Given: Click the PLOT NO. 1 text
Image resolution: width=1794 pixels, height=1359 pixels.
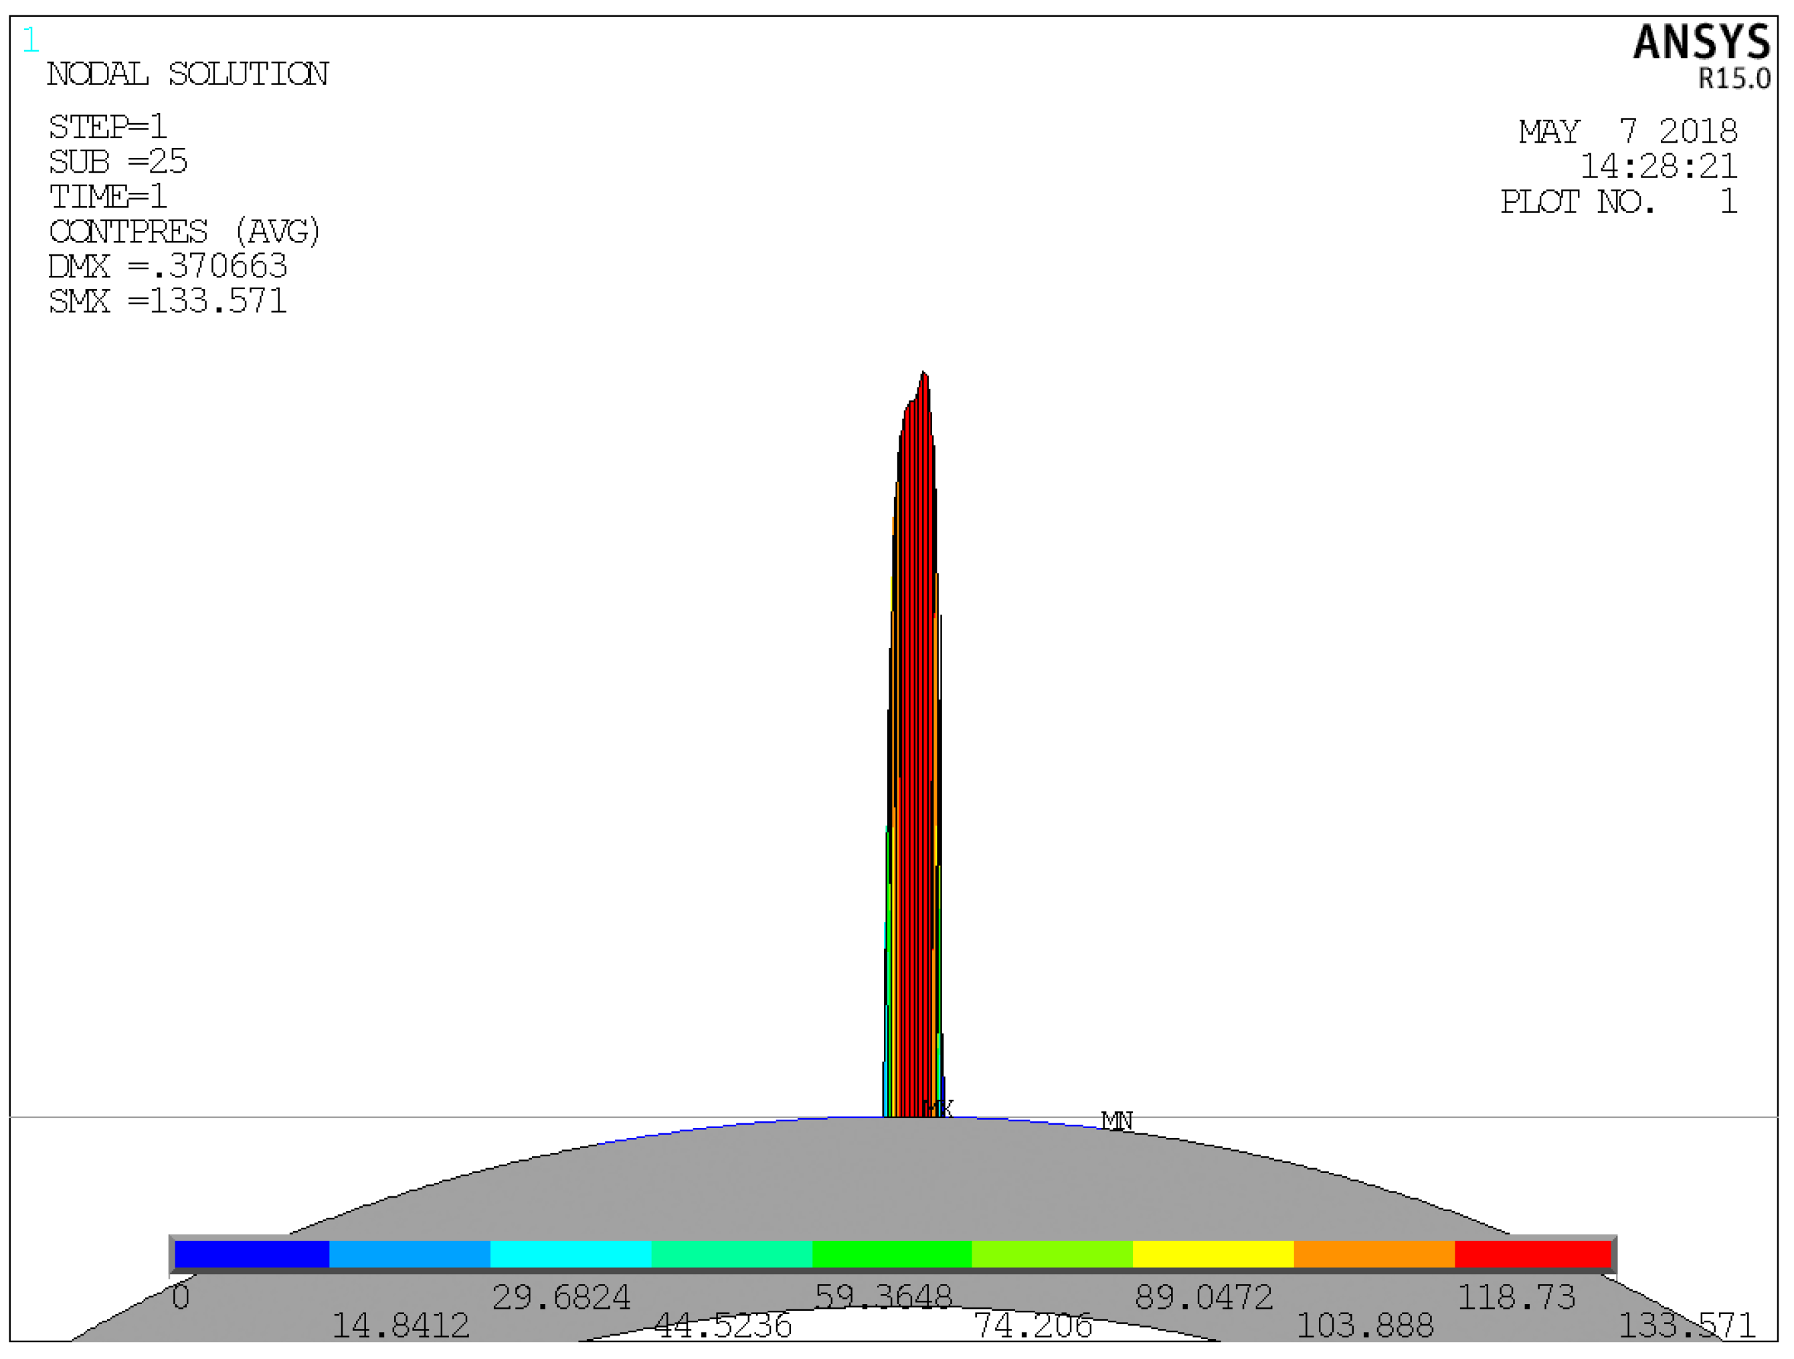Looking at the screenshot, I should click(x=1618, y=202).
